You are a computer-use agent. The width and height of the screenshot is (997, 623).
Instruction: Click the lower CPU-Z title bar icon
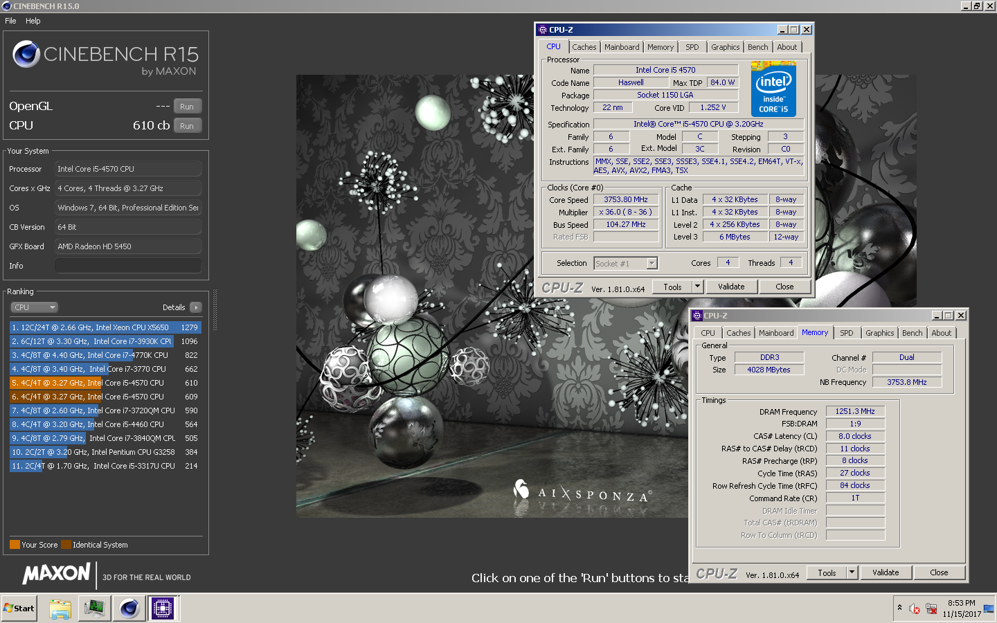click(697, 316)
